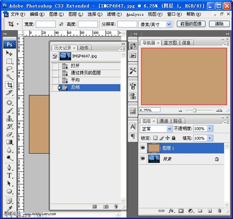Open the Character panel dock icon

click(x=133, y=127)
